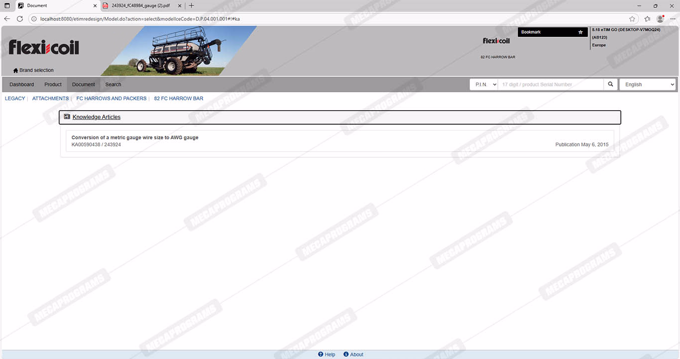Click the Bookmark star icon
The width and height of the screenshot is (680, 359).
click(580, 32)
